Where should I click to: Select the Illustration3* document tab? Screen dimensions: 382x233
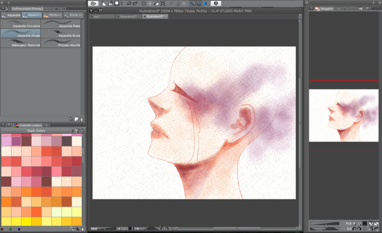155,16
